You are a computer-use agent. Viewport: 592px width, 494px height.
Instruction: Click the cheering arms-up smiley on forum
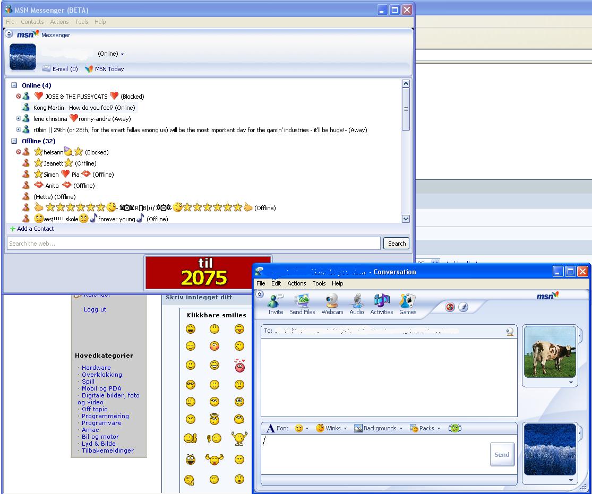coord(239,438)
